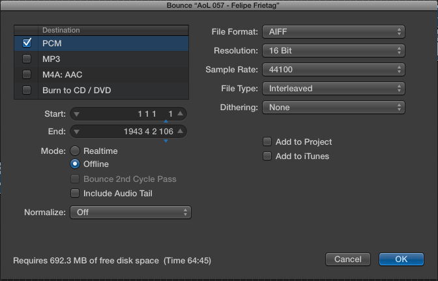Enable Burn to CD / DVD checkbox
The image size is (438, 281).
[x=27, y=90]
